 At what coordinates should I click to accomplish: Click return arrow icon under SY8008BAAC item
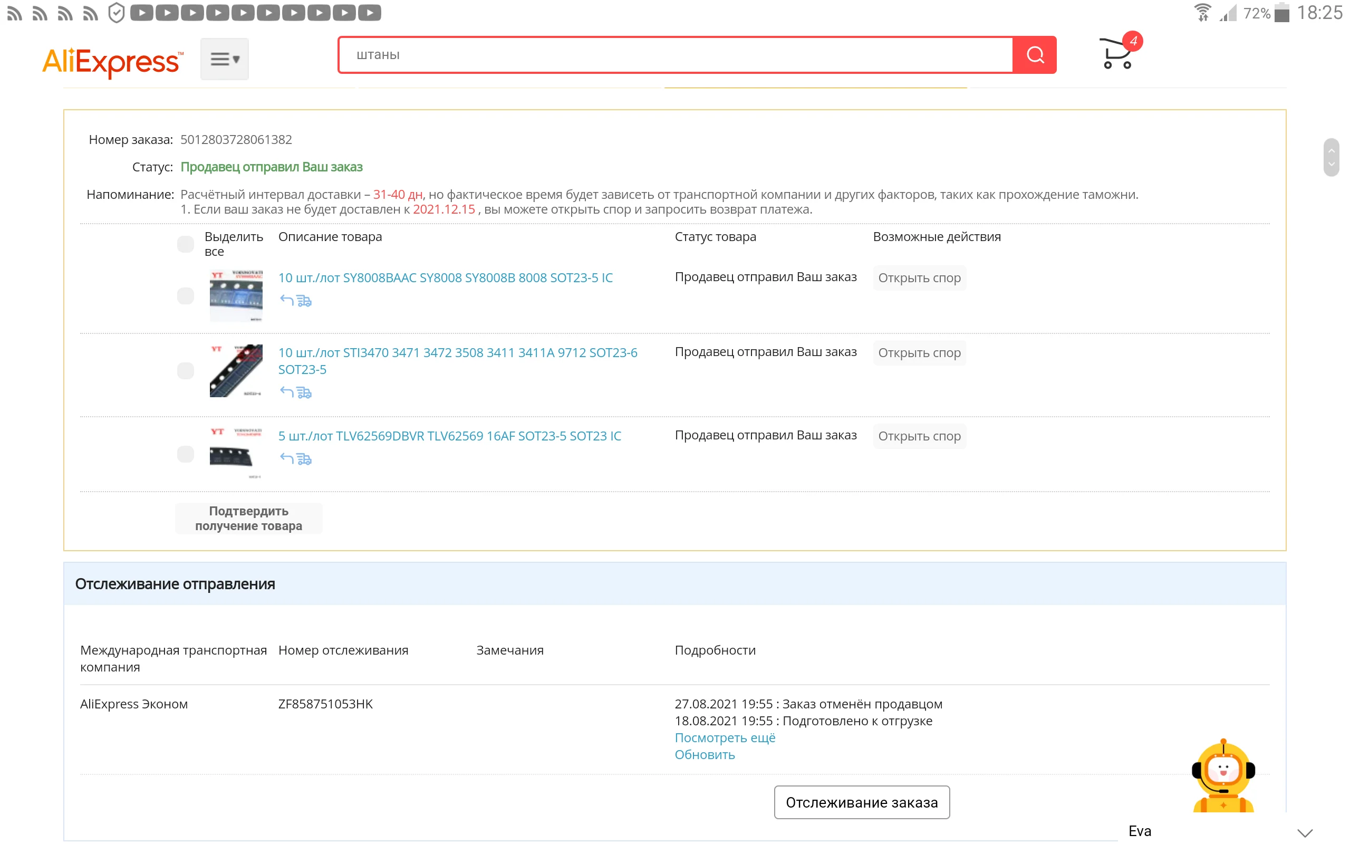[x=287, y=300]
